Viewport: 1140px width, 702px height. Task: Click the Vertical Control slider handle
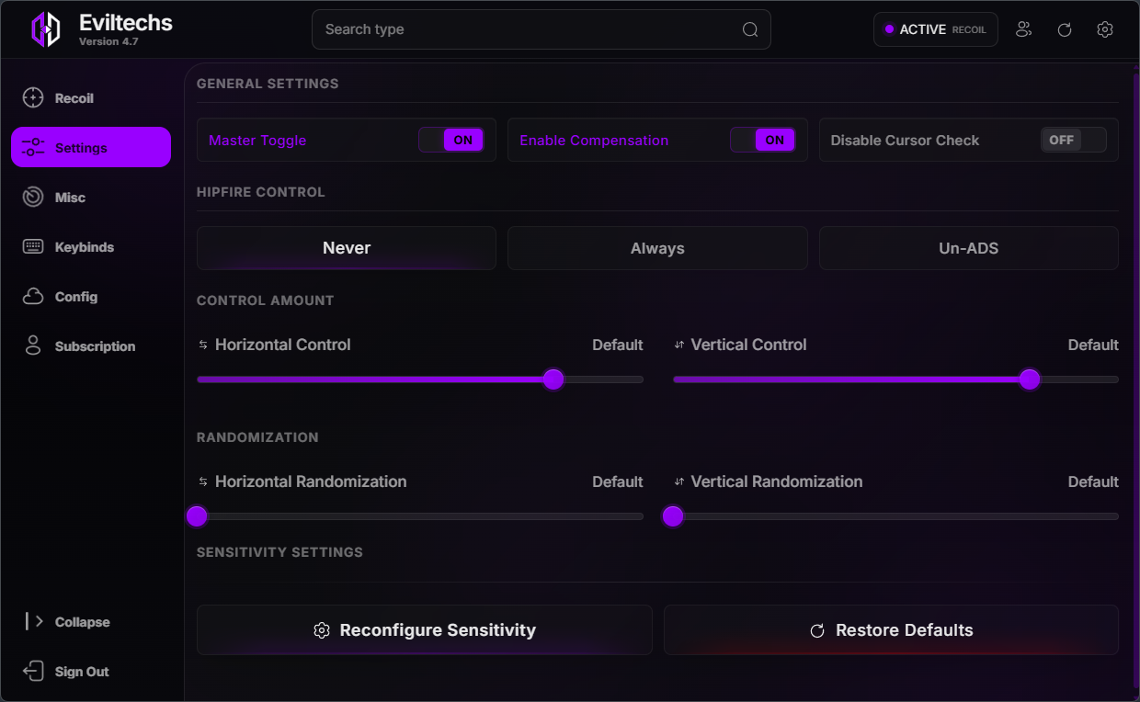(x=1029, y=379)
